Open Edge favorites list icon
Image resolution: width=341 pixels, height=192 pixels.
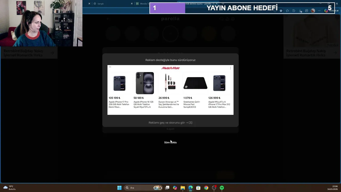(287, 11)
